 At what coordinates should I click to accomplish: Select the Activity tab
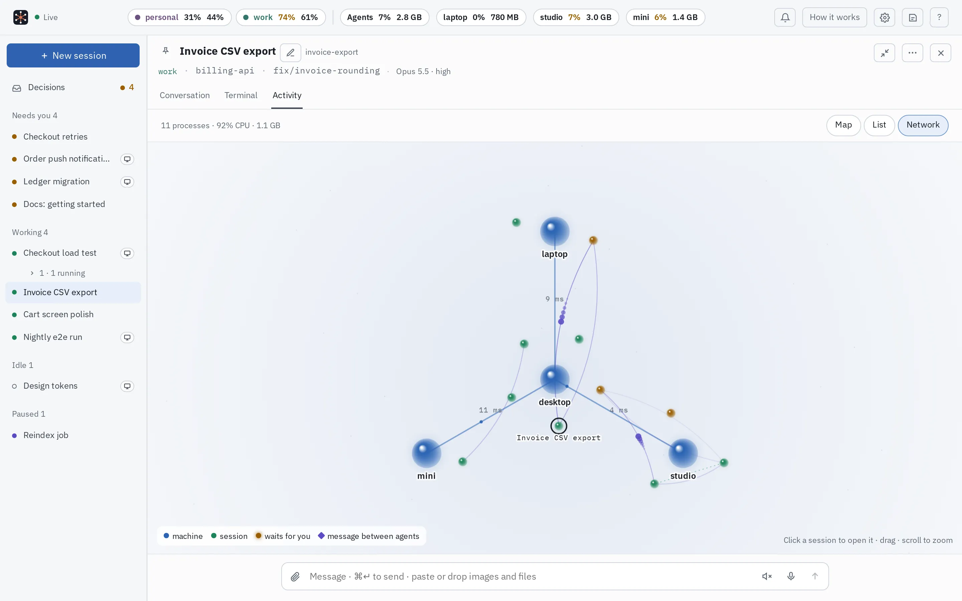point(287,95)
